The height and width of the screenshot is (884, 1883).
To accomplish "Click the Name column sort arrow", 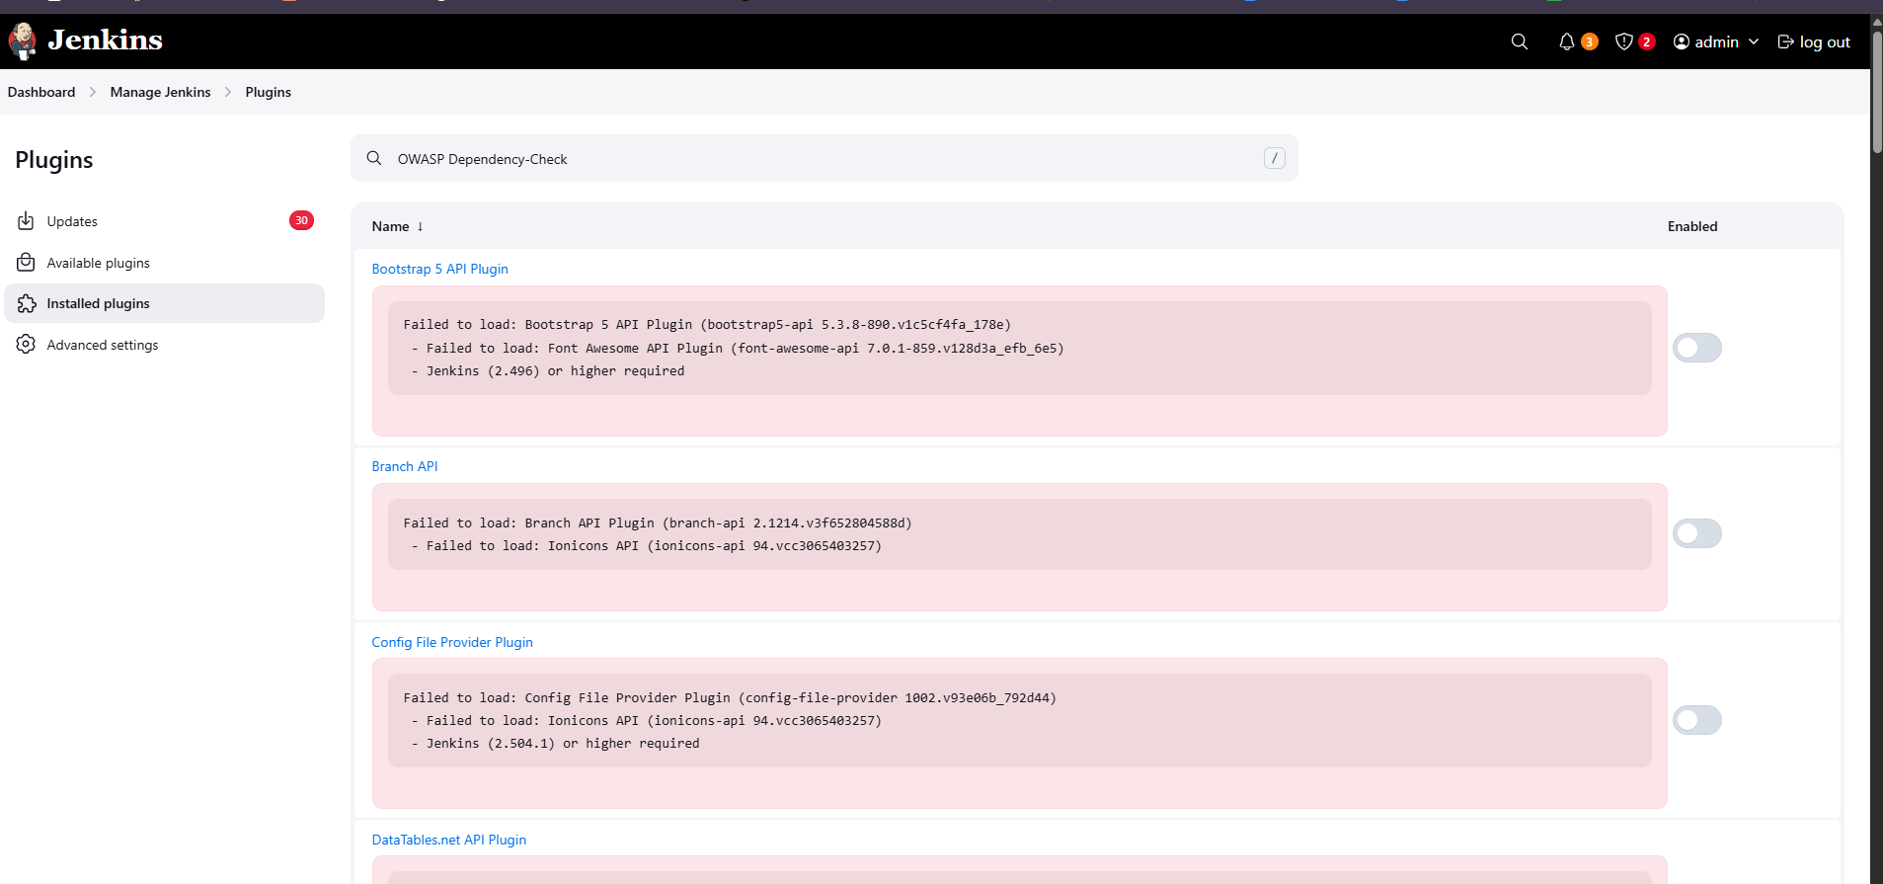I will 421,226.
